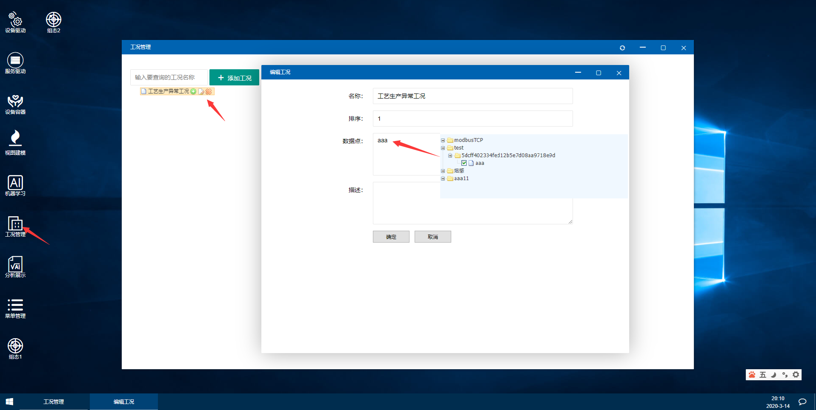This screenshot has height=410, width=816.
Task: Open the 设备容器 desktop icon
Action: 15,104
